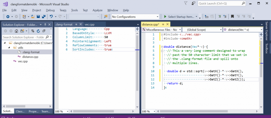Click the New Item toolbar icon
The image size is (271, 118).
point(24,17)
